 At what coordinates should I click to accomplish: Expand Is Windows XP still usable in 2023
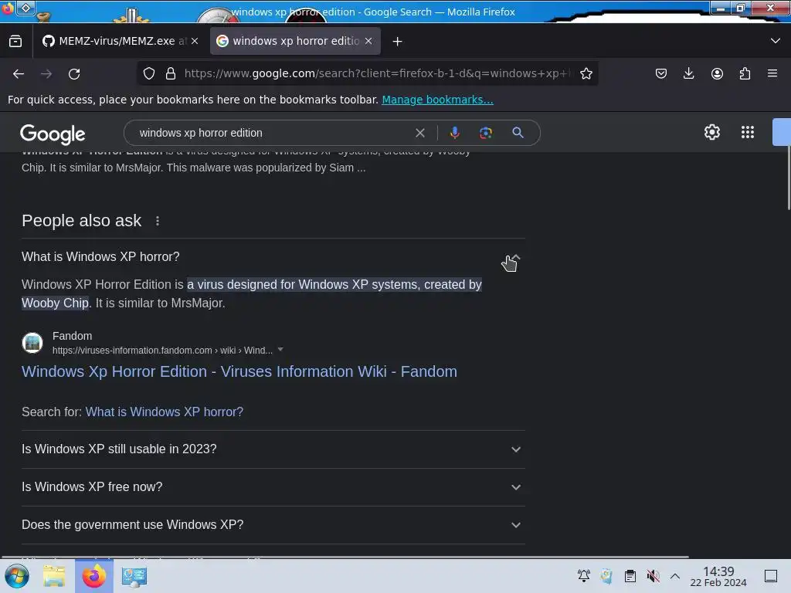(x=273, y=449)
